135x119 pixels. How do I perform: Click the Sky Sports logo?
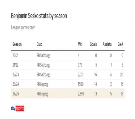point(18,108)
